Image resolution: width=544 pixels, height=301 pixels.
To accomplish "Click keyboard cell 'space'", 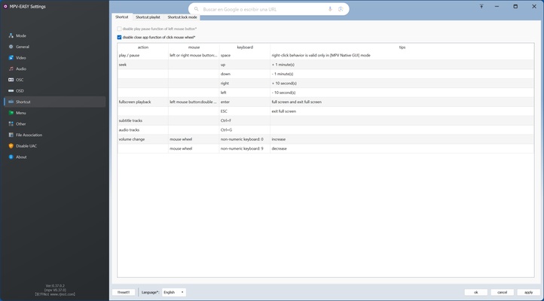I will [245, 56].
